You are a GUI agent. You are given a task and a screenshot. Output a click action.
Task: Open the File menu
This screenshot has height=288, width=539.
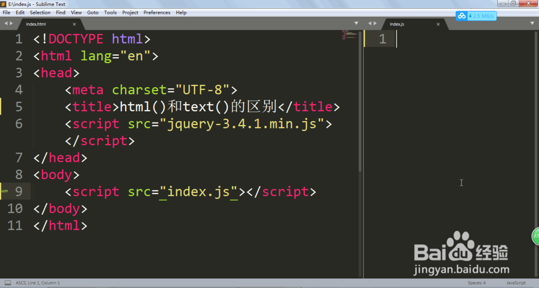pos(6,12)
